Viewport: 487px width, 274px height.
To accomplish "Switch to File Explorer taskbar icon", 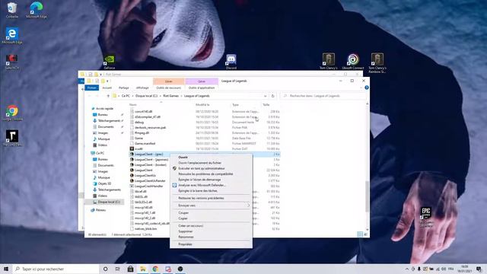I will click(143, 269).
